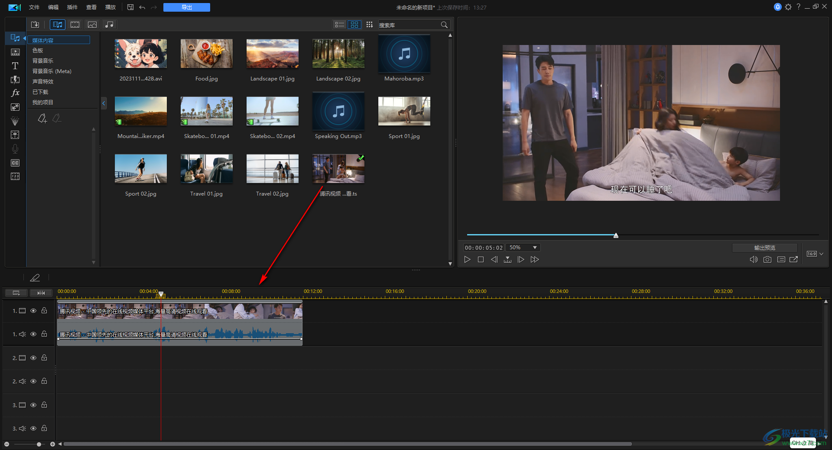This screenshot has height=450, width=832.
Task: Undock the preview window icon
Action: click(x=794, y=260)
